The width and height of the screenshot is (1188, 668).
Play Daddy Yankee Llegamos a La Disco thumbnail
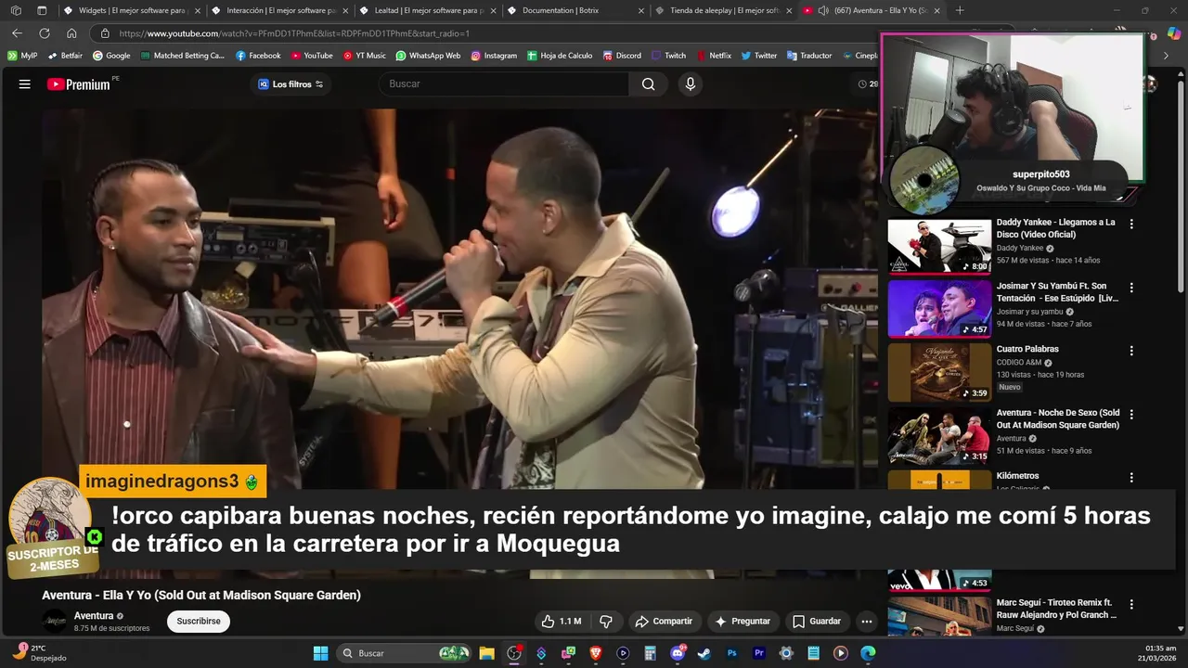click(939, 246)
